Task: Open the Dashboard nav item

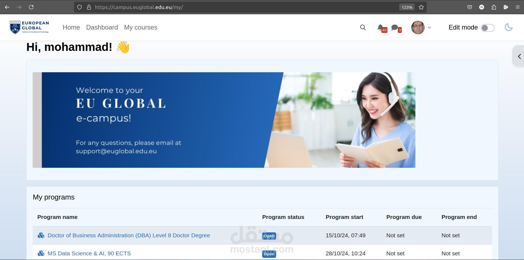Action: pos(102,27)
